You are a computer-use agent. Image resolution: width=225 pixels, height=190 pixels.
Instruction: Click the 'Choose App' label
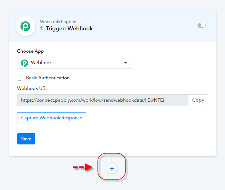click(x=30, y=51)
